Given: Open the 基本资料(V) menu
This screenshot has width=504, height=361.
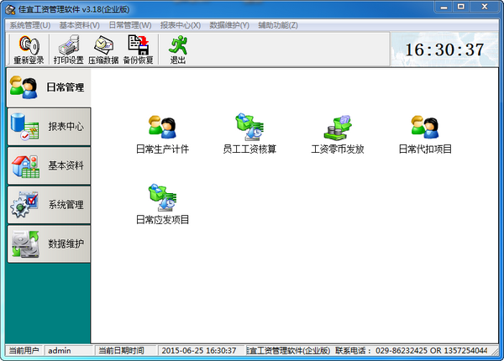Looking at the screenshot, I should (80, 25).
